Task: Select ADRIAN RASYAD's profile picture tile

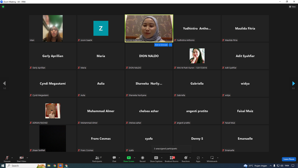Action: [x=53, y=111]
